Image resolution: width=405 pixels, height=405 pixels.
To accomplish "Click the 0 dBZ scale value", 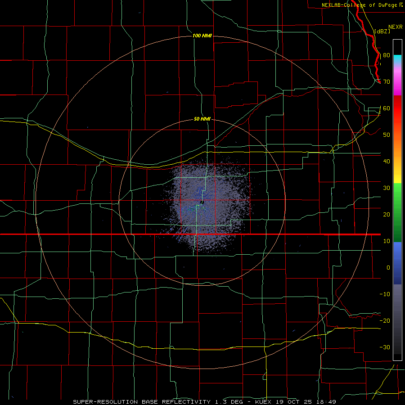I will pyautogui.click(x=388, y=268).
